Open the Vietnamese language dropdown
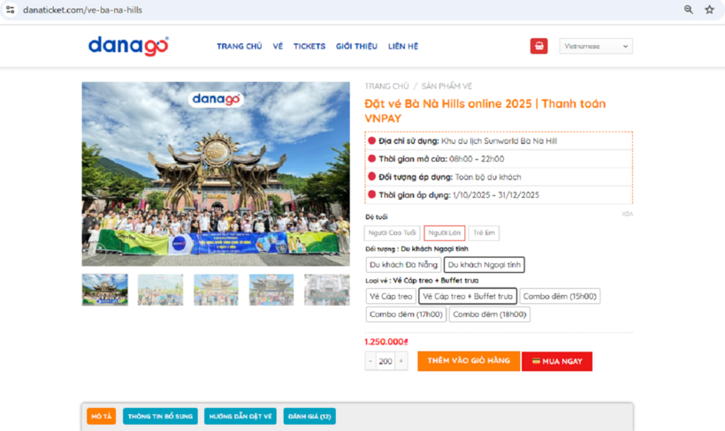The height and width of the screenshot is (431, 725). coord(596,46)
